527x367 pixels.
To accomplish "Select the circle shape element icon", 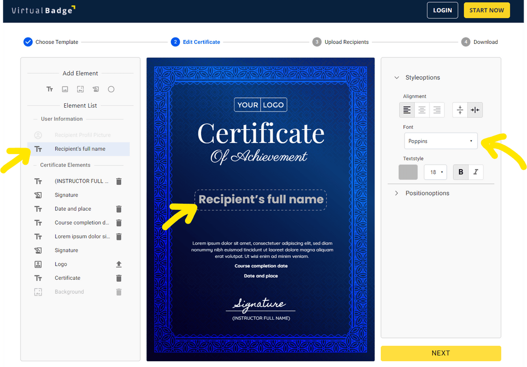I will click(x=111, y=89).
